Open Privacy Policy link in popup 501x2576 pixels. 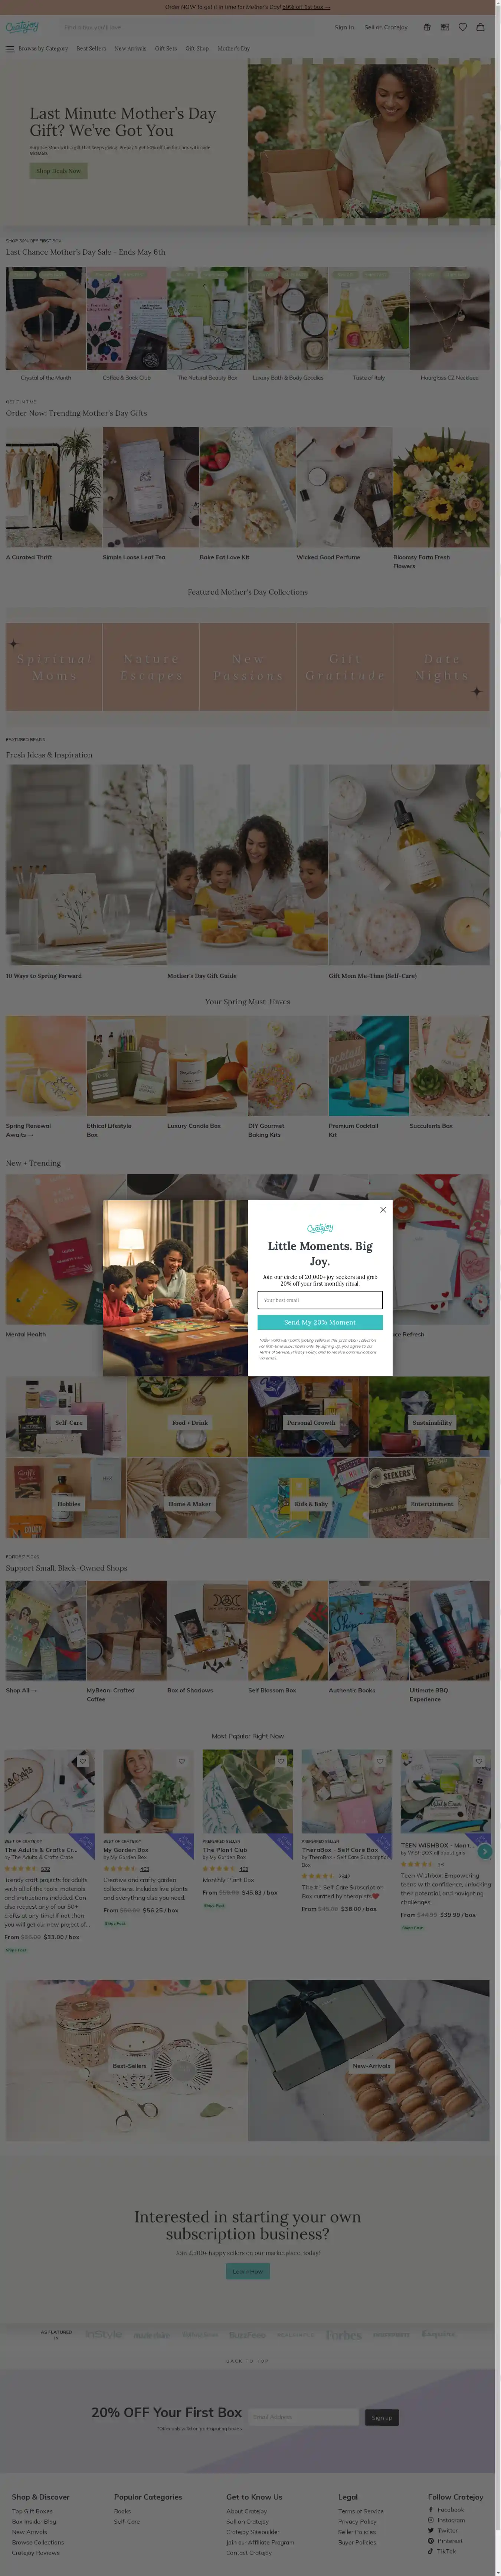[x=303, y=1352]
